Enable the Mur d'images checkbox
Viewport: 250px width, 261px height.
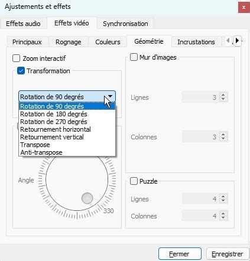pyautogui.click(x=134, y=57)
